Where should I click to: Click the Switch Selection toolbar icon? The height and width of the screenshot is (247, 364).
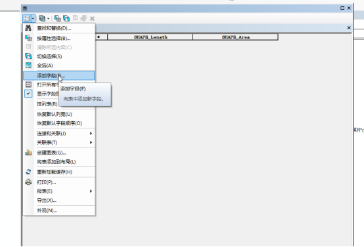click(x=66, y=18)
